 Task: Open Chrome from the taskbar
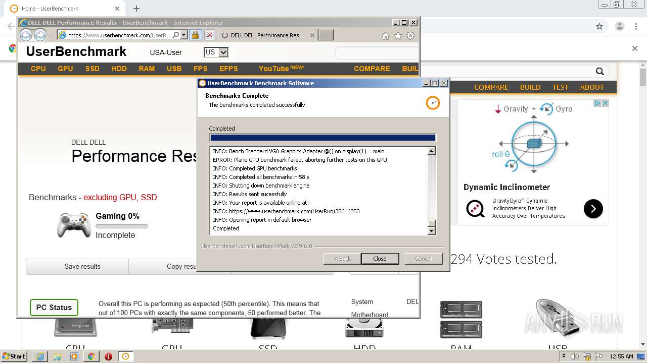tap(91, 356)
